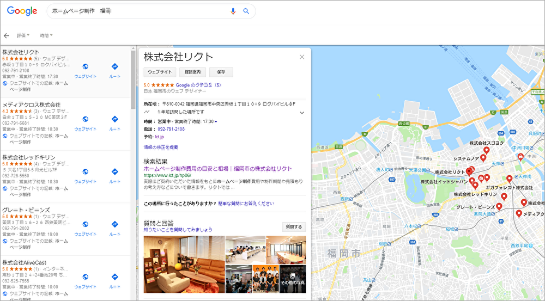Select 株式会社リクト listing title in results
545x301 pixels.
pyautogui.click(x=21, y=52)
